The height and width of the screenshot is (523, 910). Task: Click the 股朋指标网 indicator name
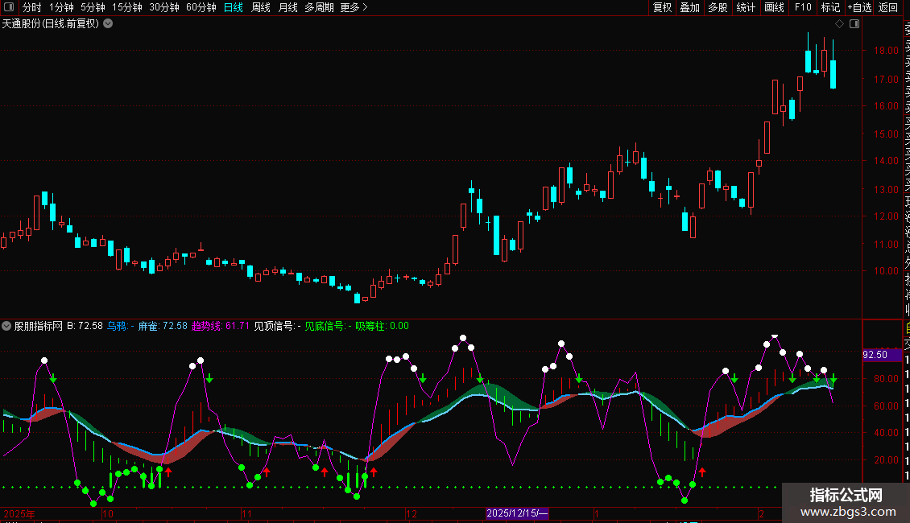click(x=39, y=326)
